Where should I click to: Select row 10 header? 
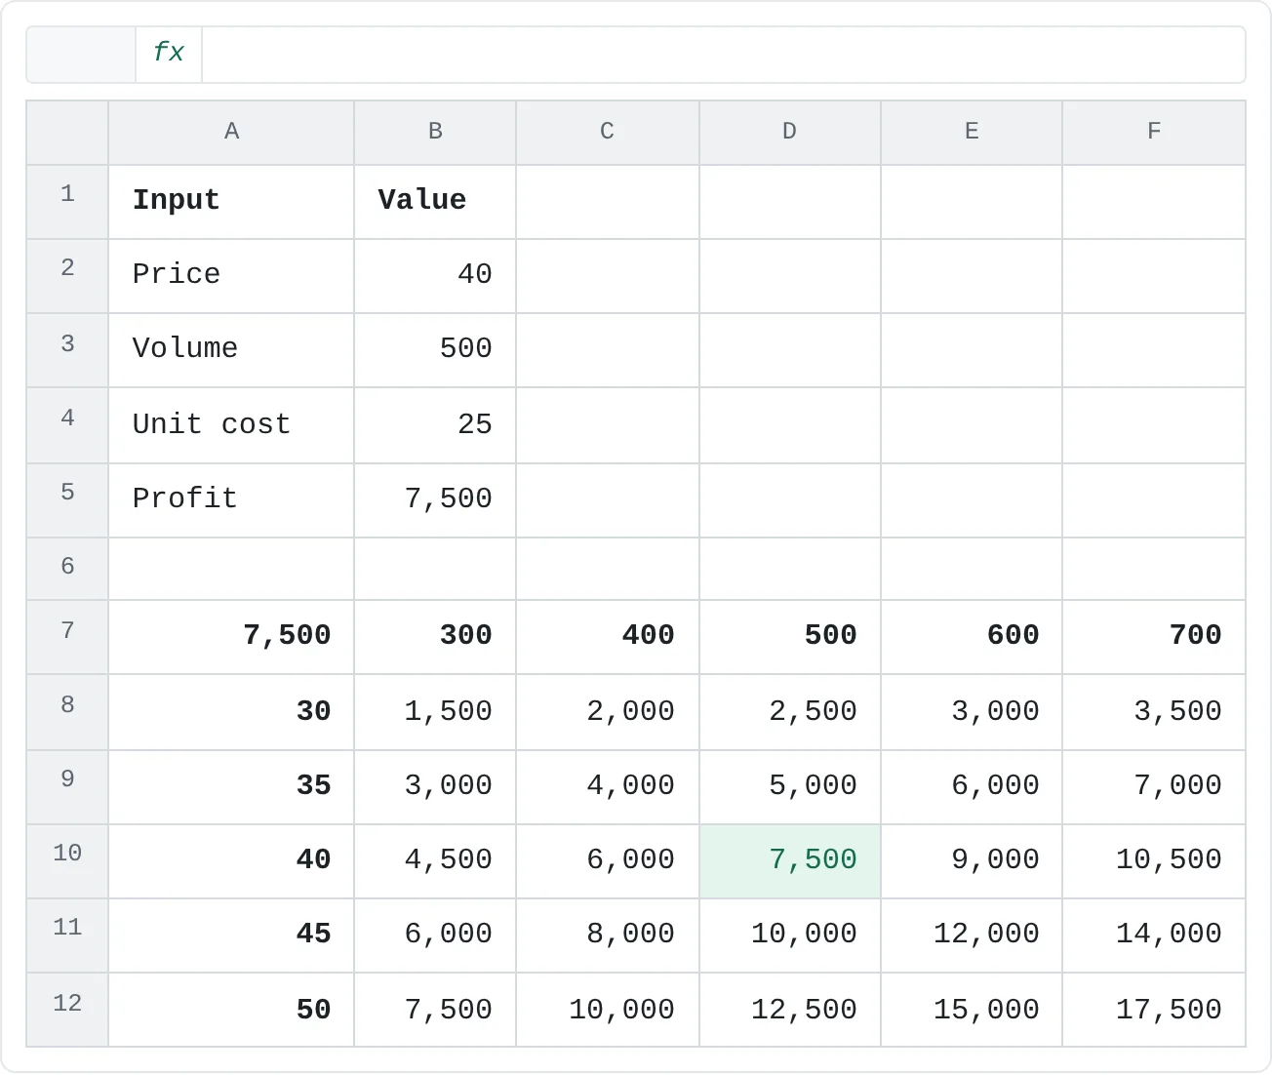pyautogui.click(x=67, y=861)
